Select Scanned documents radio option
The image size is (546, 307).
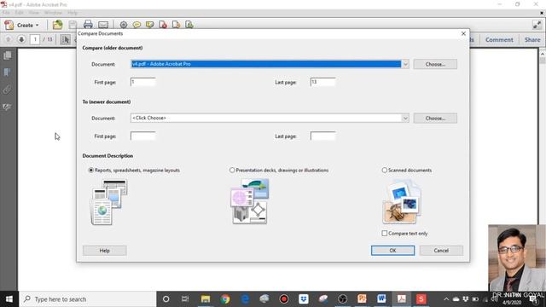point(385,171)
